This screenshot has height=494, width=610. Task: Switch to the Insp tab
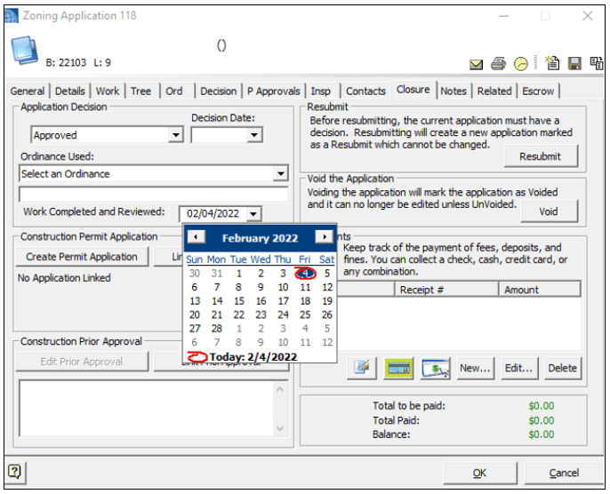(320, 92)
